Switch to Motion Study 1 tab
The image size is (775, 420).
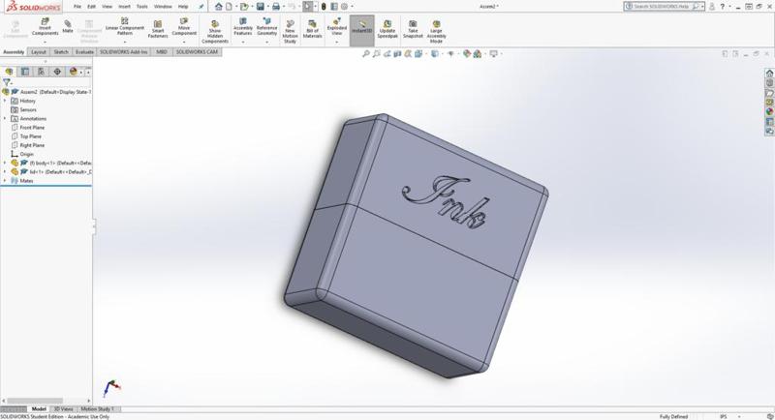(98, 409)
